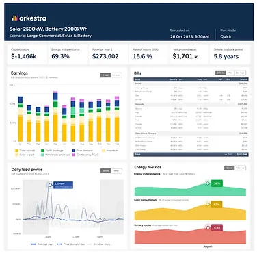Open the Savings tab in Bills
The height and width of the screenshot is (254, 257).
coord(240,73)
